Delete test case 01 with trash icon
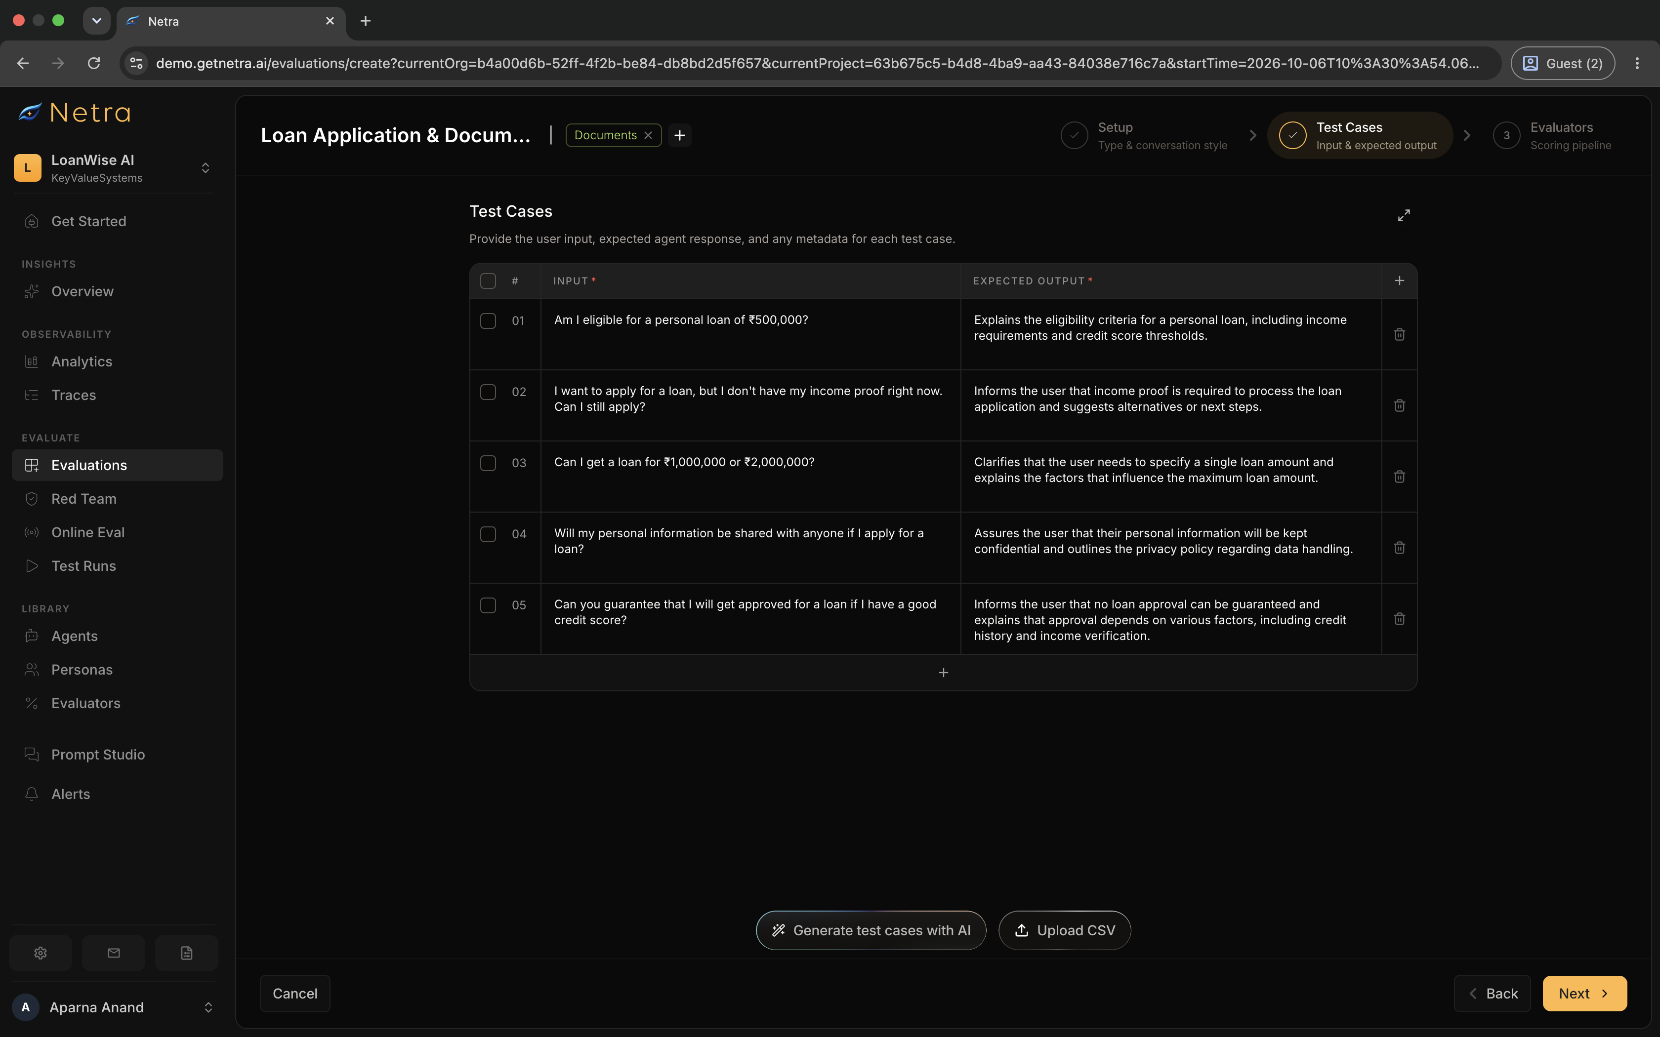This screenshot has height=1037, width=1660. pyautogui.click(x=1399, y=334)
